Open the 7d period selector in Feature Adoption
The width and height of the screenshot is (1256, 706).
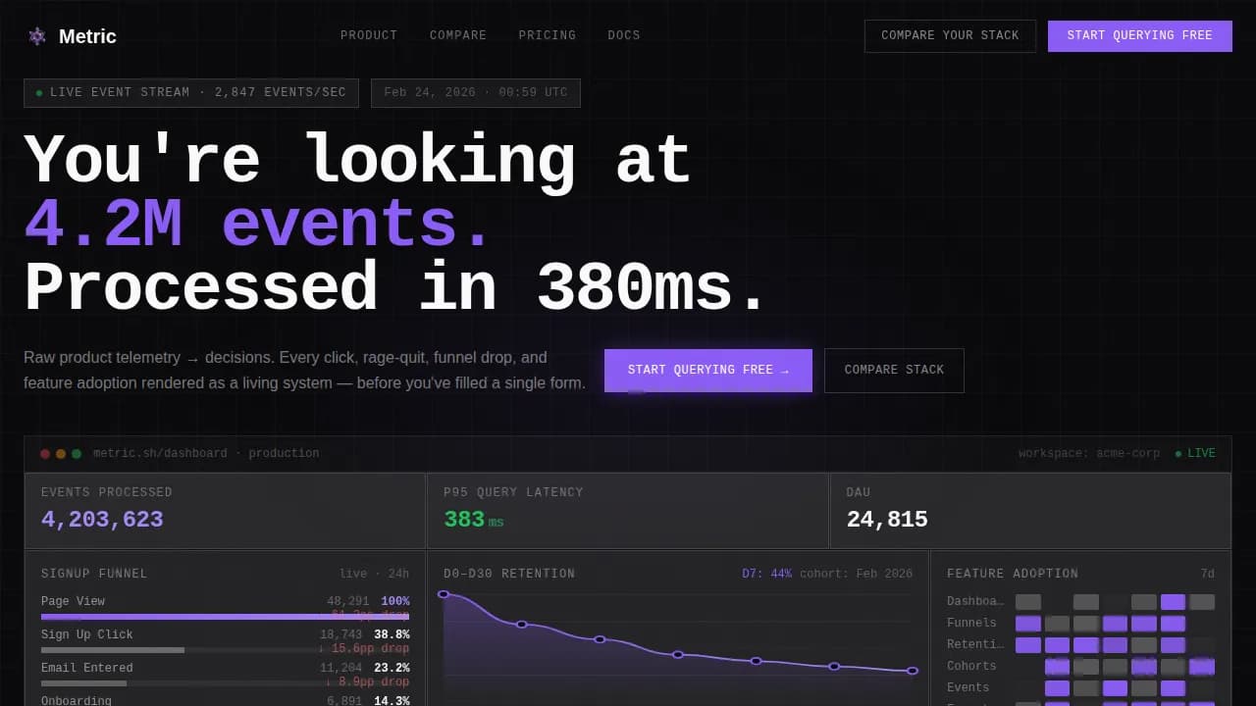[x=1208, y=573]
